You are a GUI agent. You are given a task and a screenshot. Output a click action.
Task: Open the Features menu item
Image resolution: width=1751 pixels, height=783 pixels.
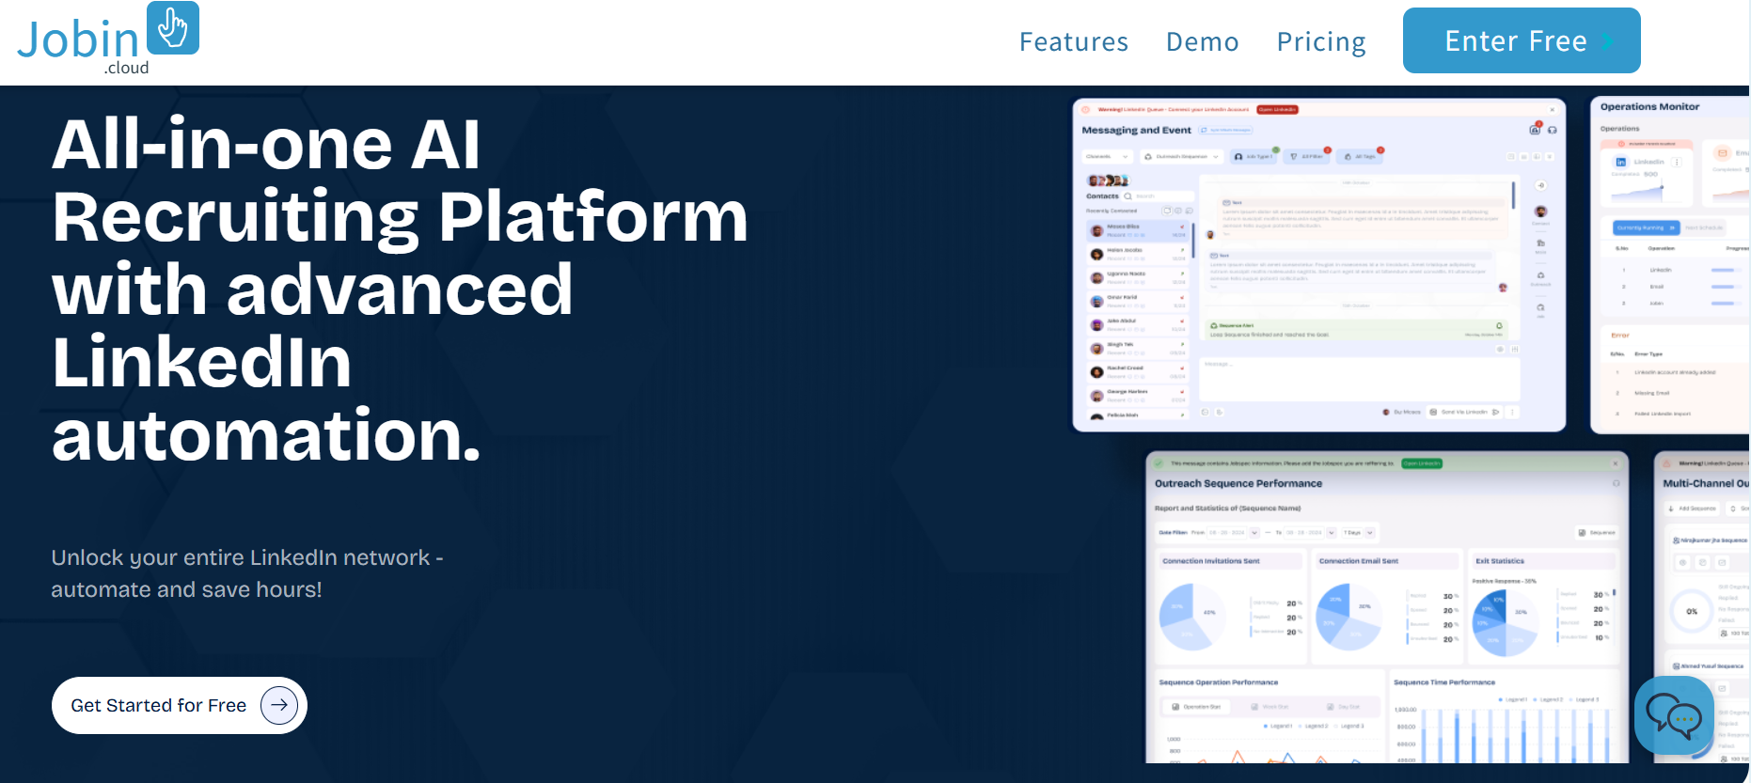click(x=1074, y=41)
